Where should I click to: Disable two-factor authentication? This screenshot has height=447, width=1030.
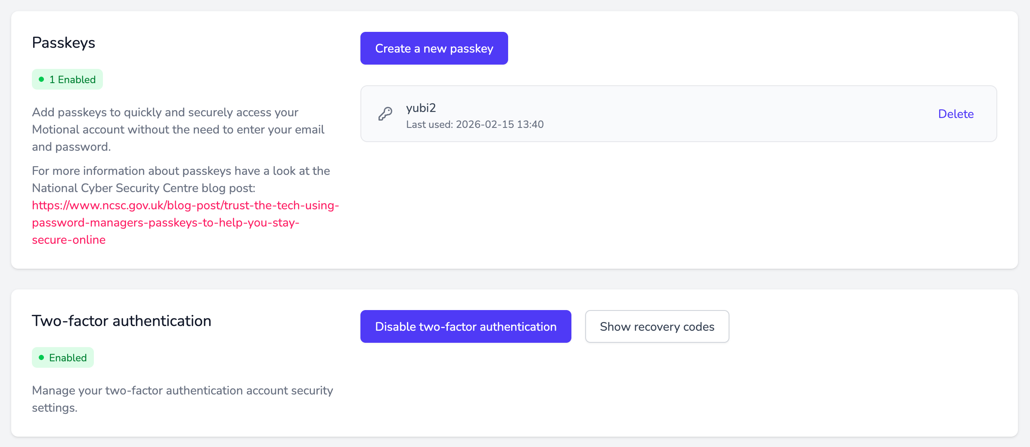point(465,326)
